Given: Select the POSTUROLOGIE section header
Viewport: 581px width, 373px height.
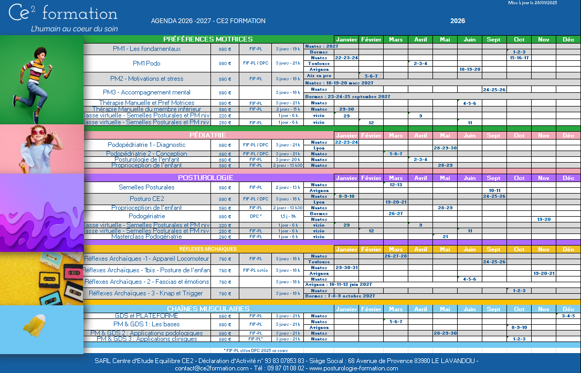Looking at the screenshot, I should [208, 178].
